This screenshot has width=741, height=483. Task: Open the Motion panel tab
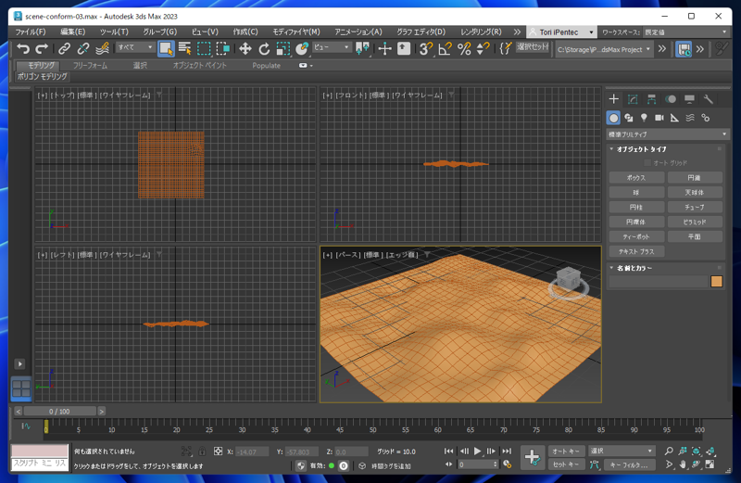coord(670,99)
